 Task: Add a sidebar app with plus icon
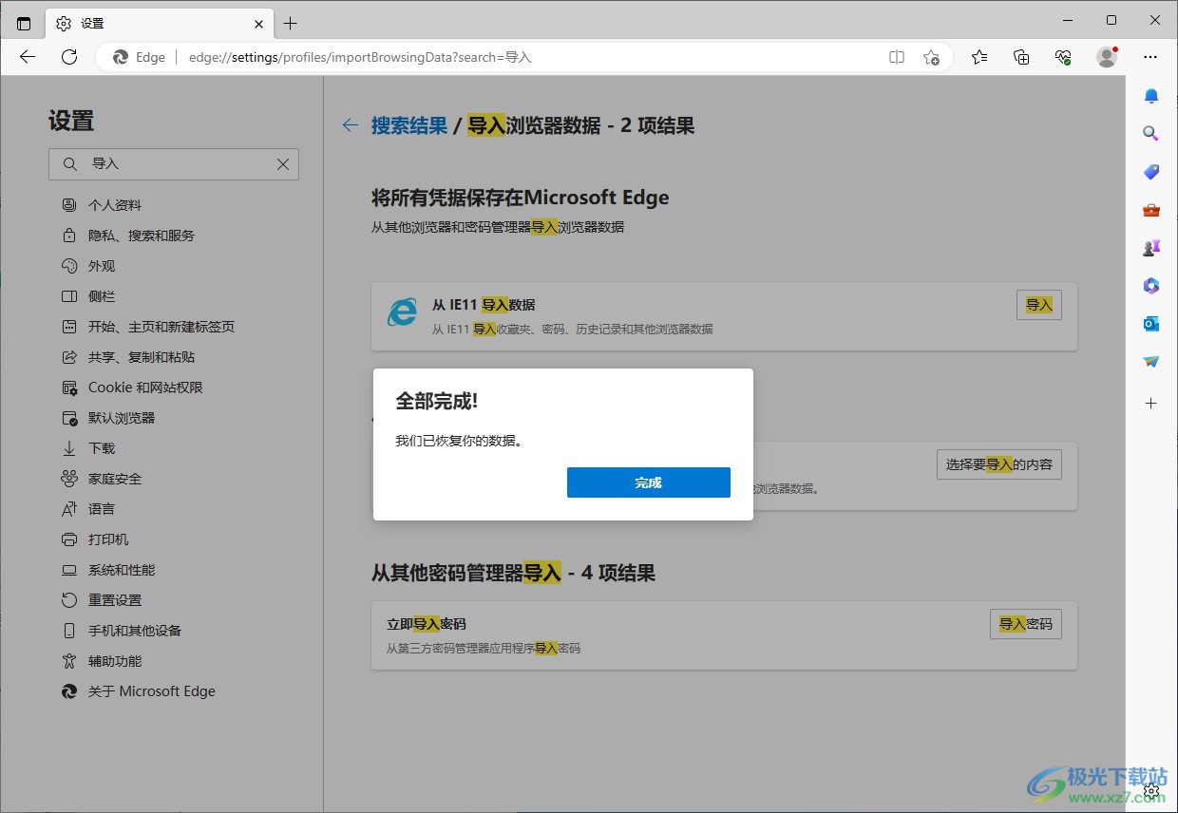[1151, 404]
